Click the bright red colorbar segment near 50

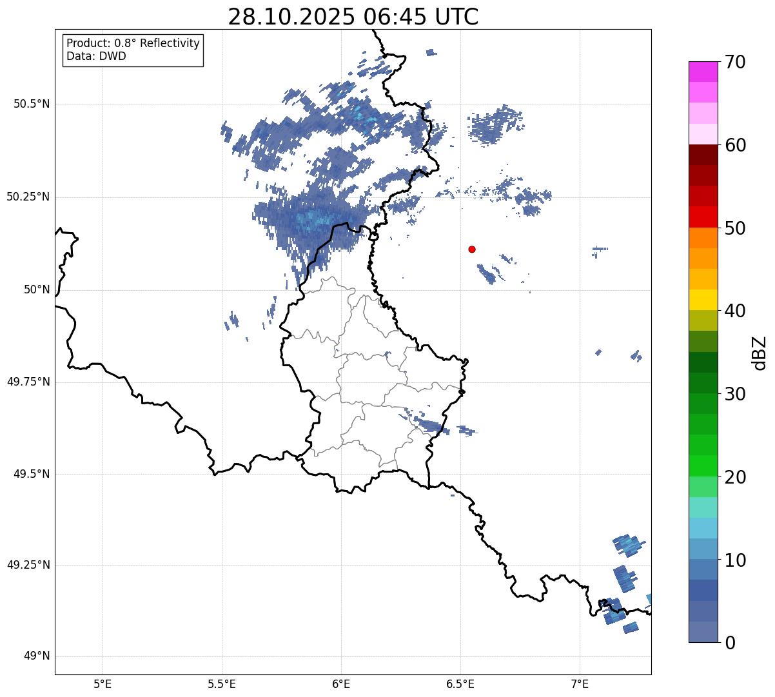pos(703,217)
